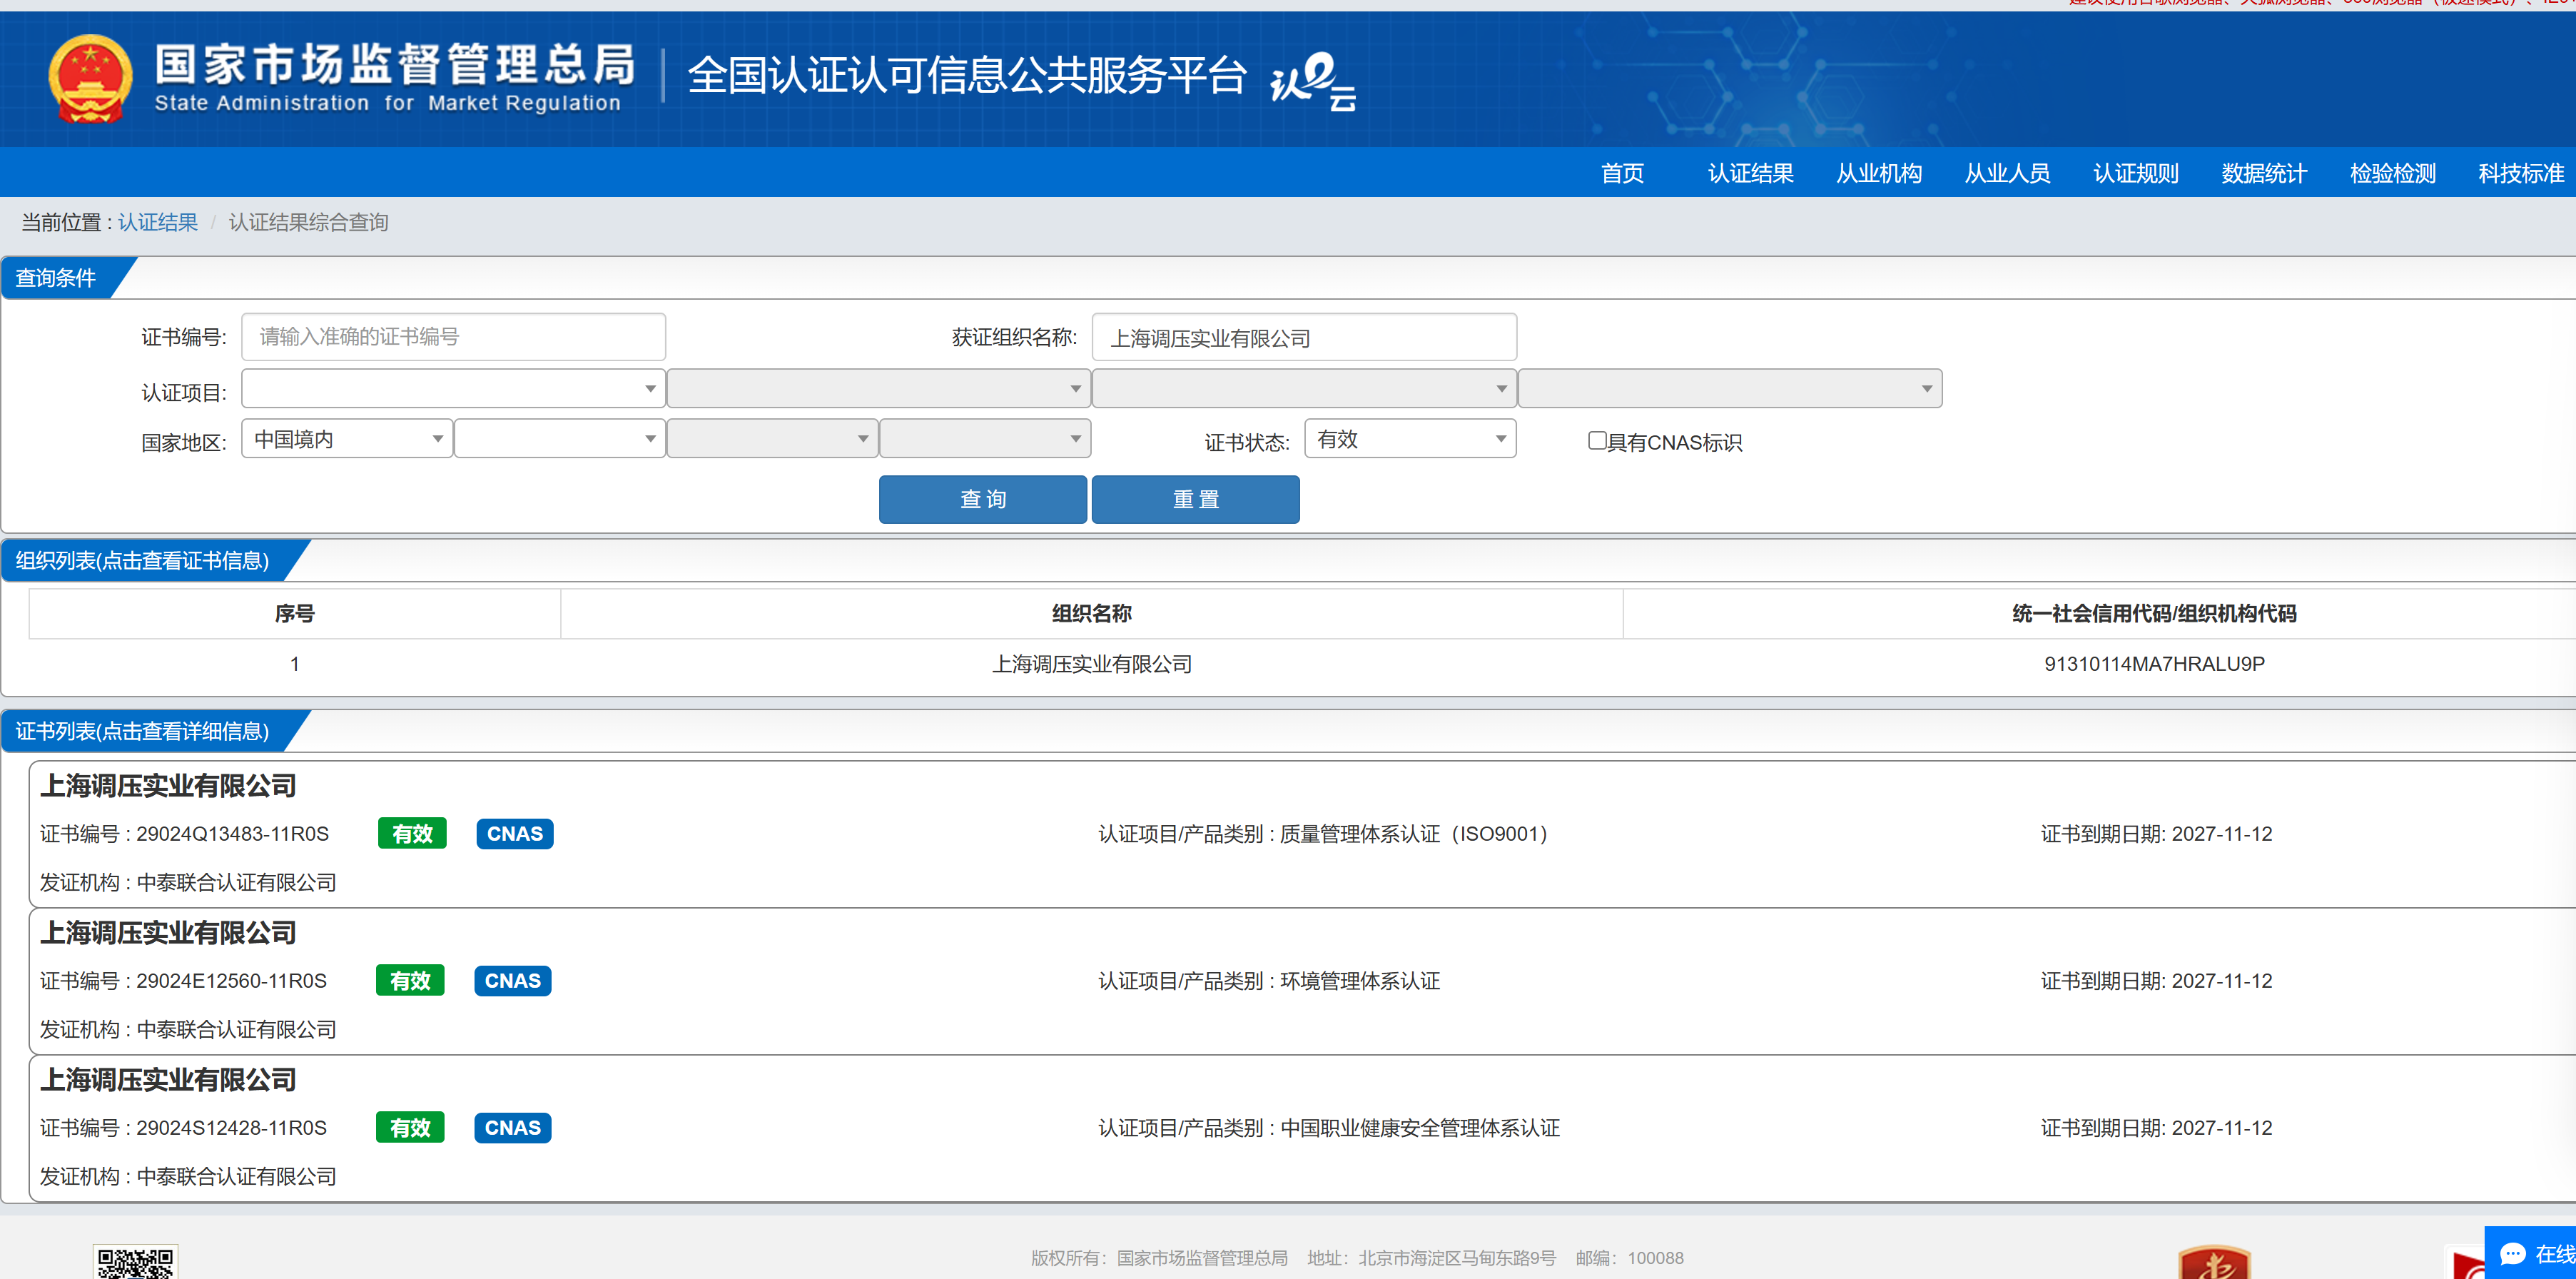The image size is (2576, 1279).
Task: Open the province dropdown next to 中国境内
Action: pos(560,439)
